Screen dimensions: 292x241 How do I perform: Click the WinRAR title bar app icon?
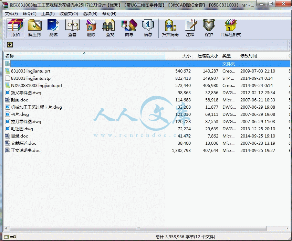pyautogui.click(x=5, y=5)
